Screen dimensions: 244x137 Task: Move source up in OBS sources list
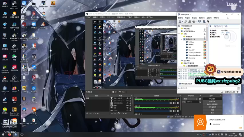[x=123, y=113]
